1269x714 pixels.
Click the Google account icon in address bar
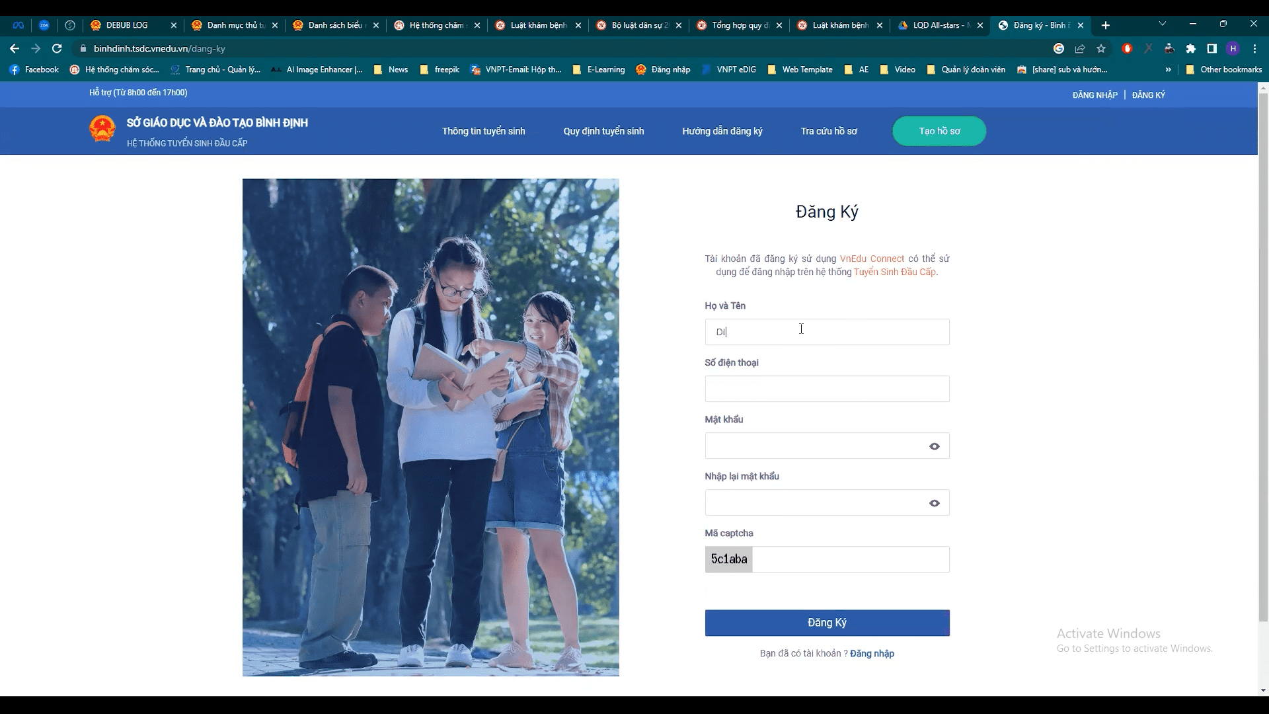pyautogui.click(x=1059, y=48)
